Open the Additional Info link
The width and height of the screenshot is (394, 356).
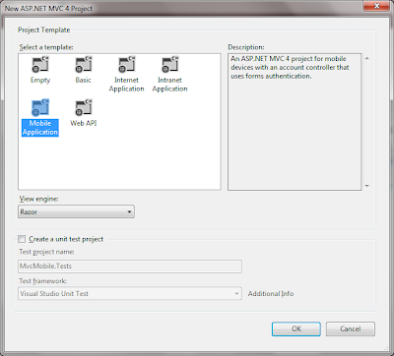click(x=271, y=294)
